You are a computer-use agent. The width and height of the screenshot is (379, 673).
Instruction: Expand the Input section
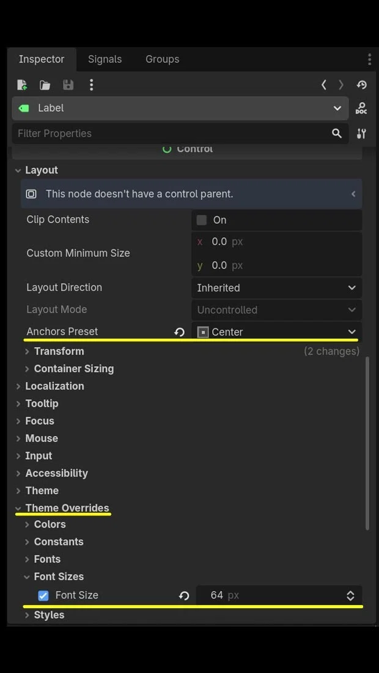pos(39,456)
